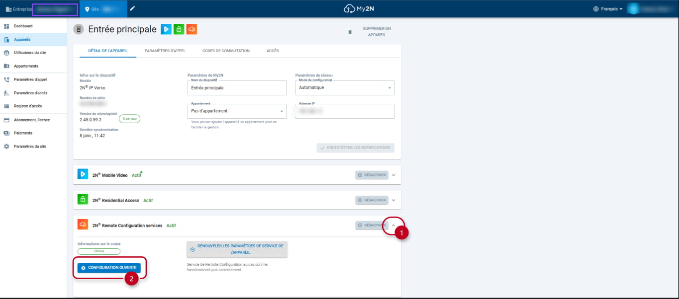
Task: Click the Online status badge
Action: 99,251
